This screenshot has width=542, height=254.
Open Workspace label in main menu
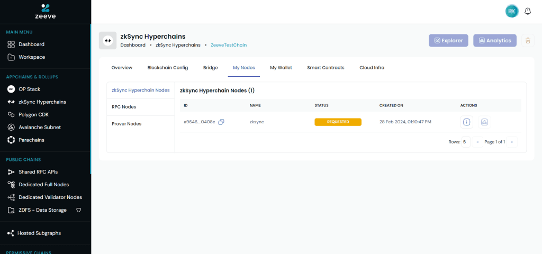click(x=32, y=57)
